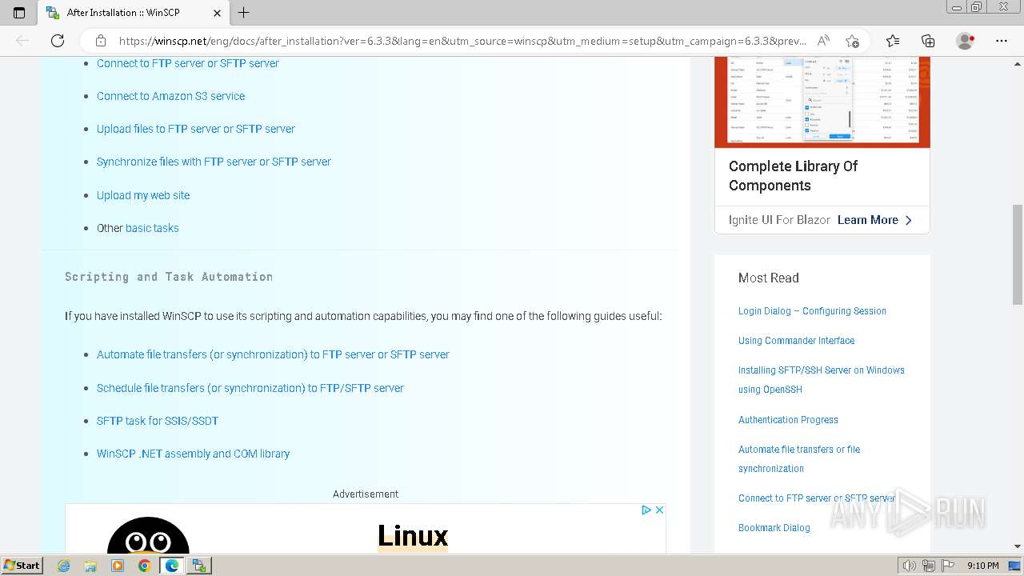Switch to WinSCP setup taskbar icon

pos(199,566)
